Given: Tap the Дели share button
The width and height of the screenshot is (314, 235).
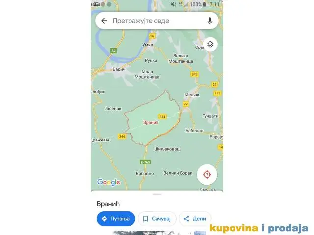Looking at the screenshot, I should tap(195, 219).
